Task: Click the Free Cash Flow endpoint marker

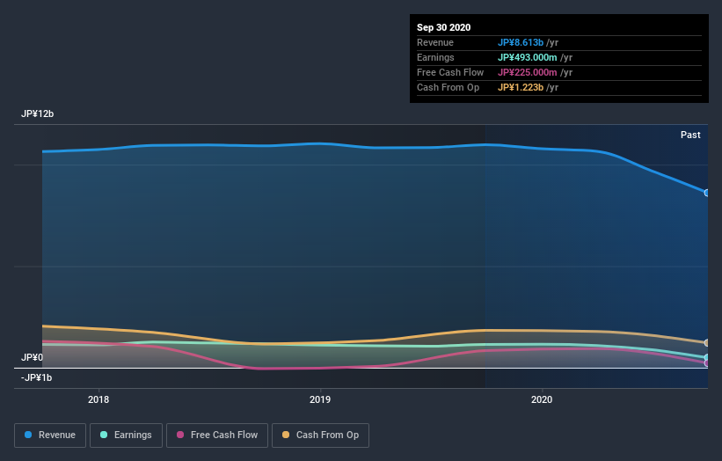Action: pyautogui.click(x=707, y=363)
